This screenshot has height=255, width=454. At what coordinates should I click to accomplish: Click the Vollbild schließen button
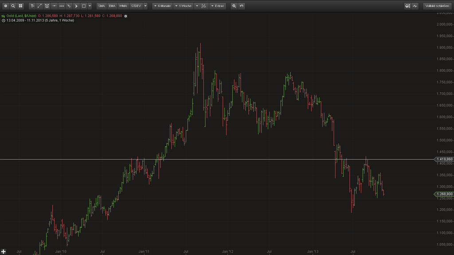[x=437, y=6]
